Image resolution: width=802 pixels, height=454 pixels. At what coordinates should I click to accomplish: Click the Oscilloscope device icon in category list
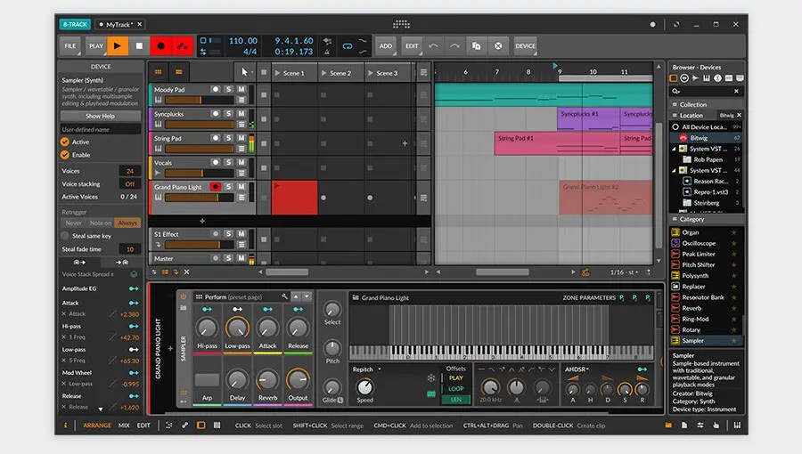(x=675, y=243)
